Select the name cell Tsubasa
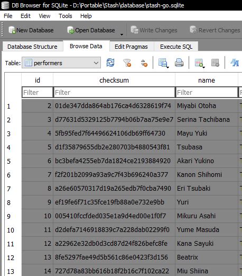The image size is (242, 276). tap(207, 147)
